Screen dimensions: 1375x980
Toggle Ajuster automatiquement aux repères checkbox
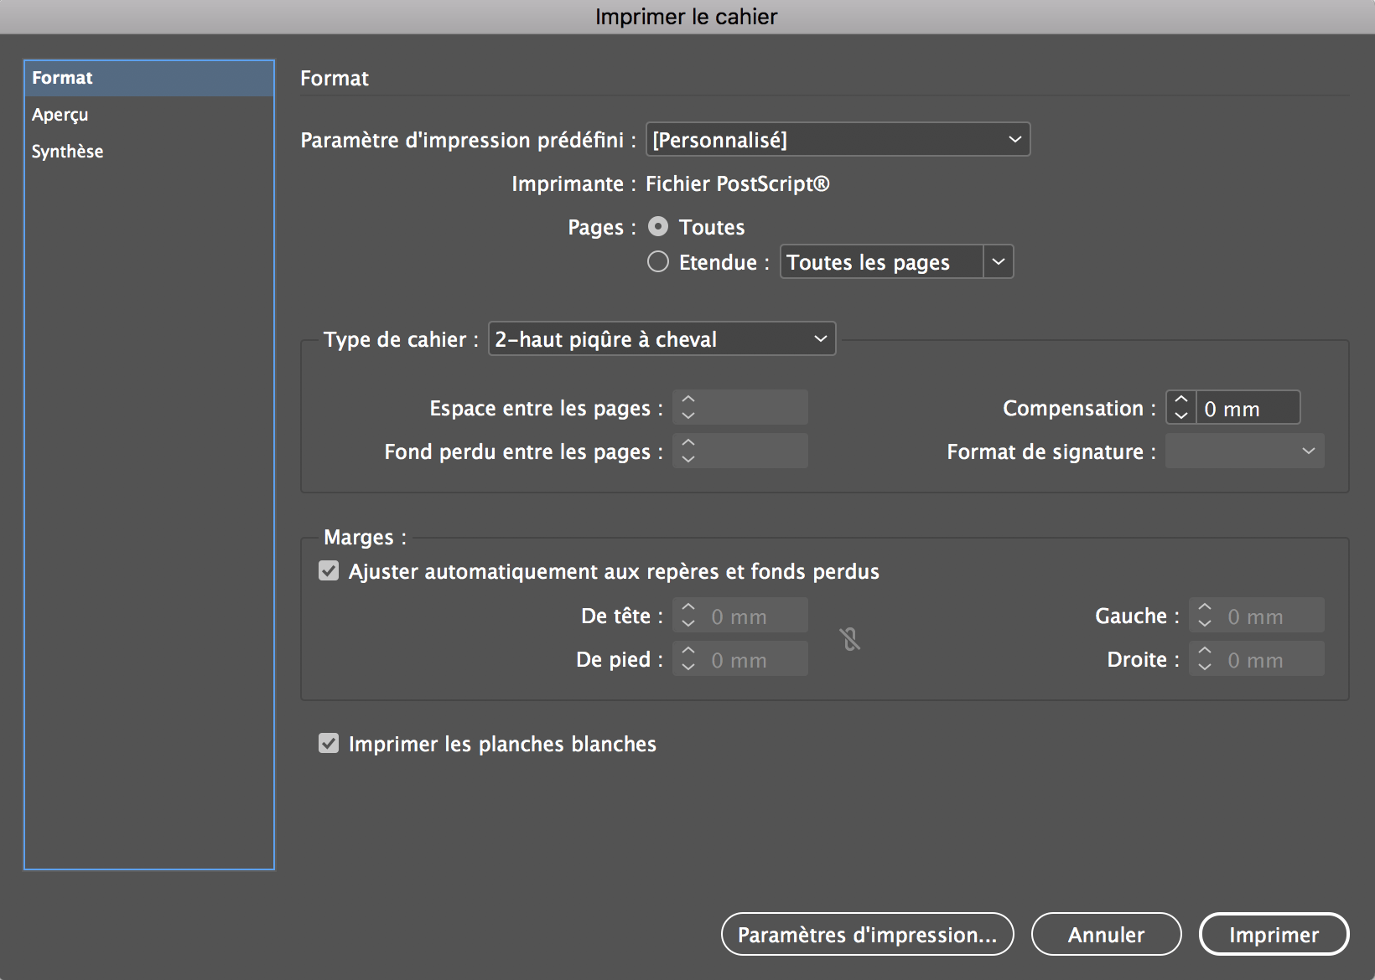point(329,571)
